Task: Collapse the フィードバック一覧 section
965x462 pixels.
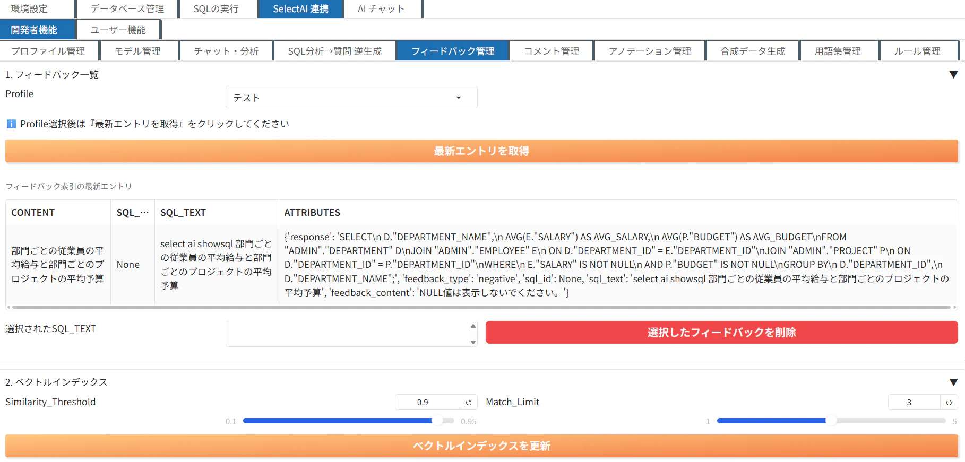Action: point(953,75)
